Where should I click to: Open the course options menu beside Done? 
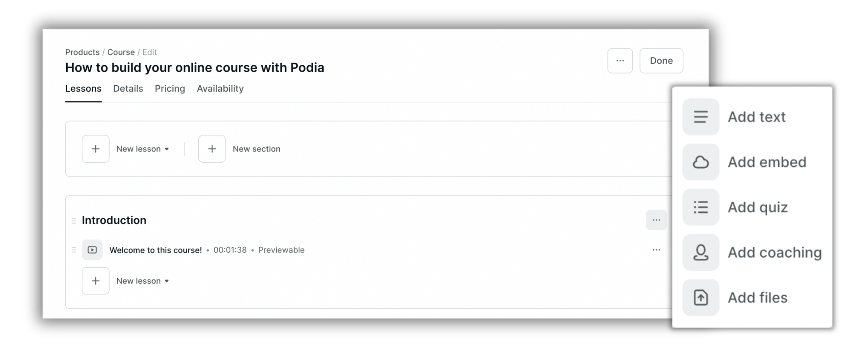[x=620, y=61]
